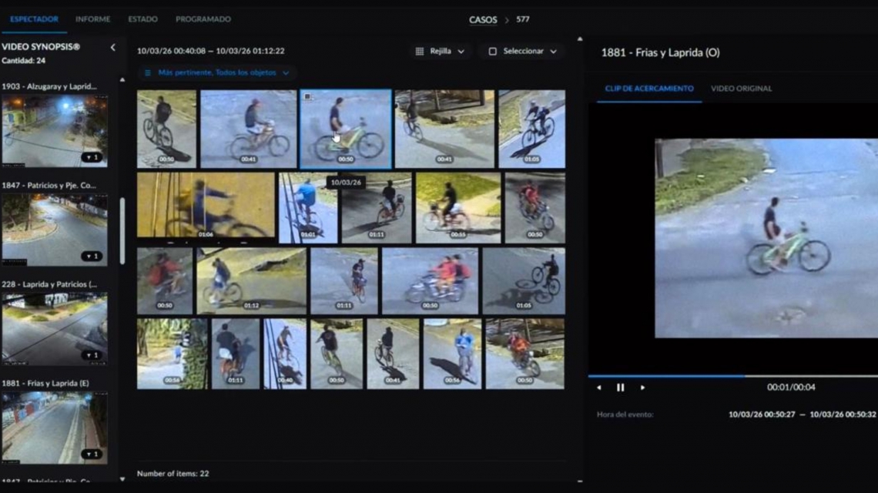The height and width of the screenshot is (493, 878).
Task: Open the Rejilla view dropdown
Action: (x=441, y=52)
